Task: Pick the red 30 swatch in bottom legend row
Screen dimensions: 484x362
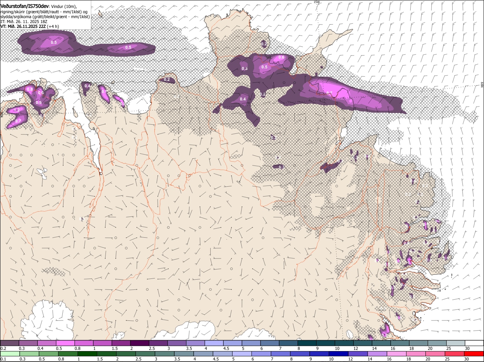Action: pos(474,354)
